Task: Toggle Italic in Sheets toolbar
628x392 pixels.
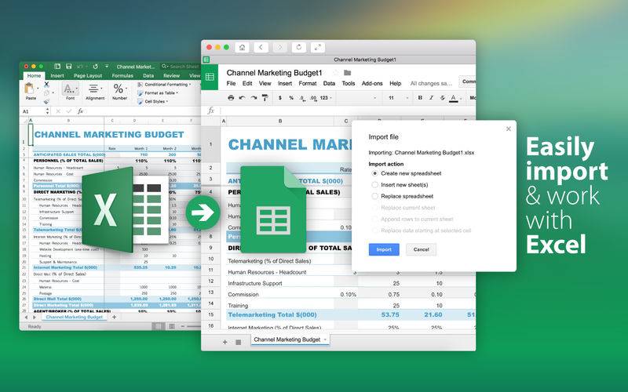Action: point(431,97)
